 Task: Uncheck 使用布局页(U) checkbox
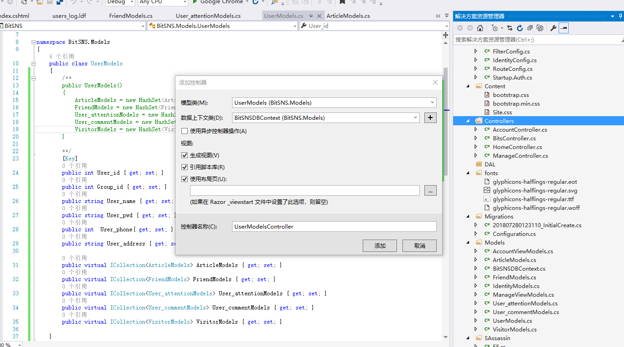click(x=185, y=179)
